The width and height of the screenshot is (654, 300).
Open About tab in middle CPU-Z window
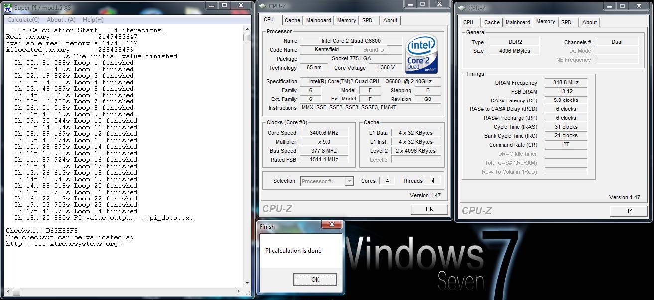click(x=391, y=20)
